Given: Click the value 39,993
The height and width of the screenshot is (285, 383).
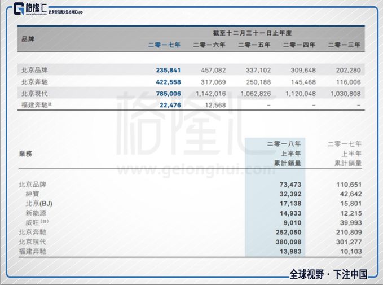Looking at the screenshot, I should click(351, 223).
